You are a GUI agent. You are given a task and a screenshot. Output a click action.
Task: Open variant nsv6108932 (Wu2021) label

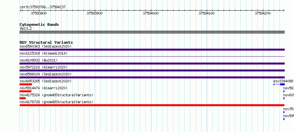[x=39, y=60]
